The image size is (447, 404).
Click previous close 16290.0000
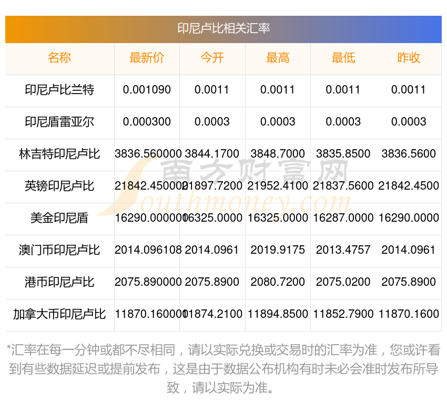409,218
